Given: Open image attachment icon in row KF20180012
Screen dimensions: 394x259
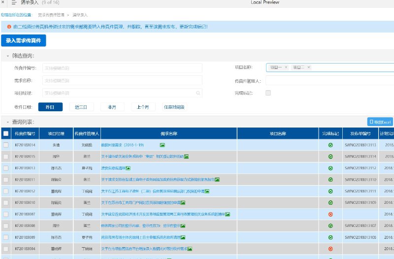Looking at the screenshot, I should (207, 191).
